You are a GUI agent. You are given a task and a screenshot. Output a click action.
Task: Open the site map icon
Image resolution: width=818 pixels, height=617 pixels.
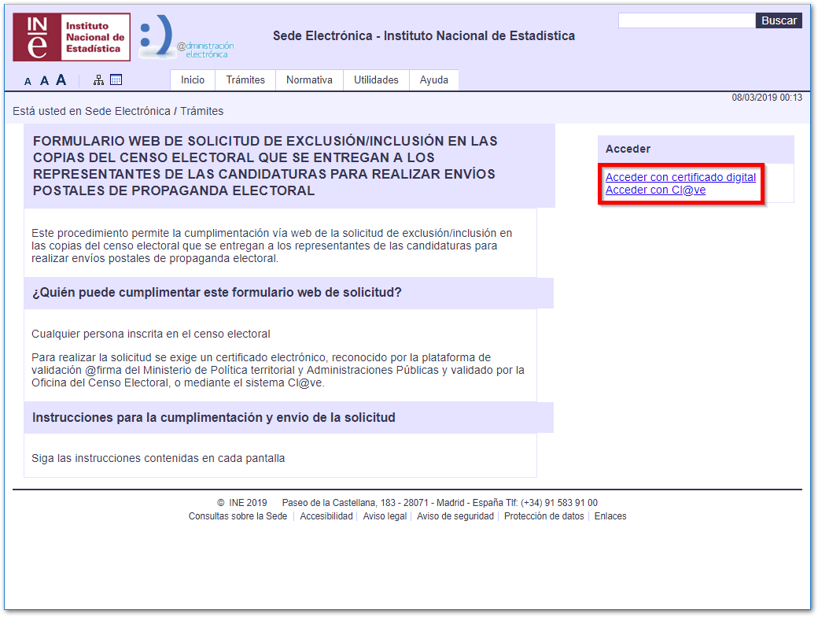click(98, 80)
